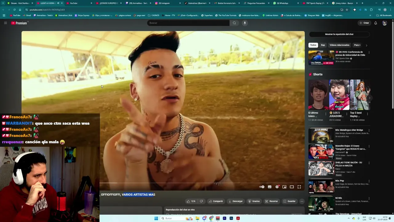Like the video with 12 k likes
Screen dimensions: 394x222
point(191,201)
